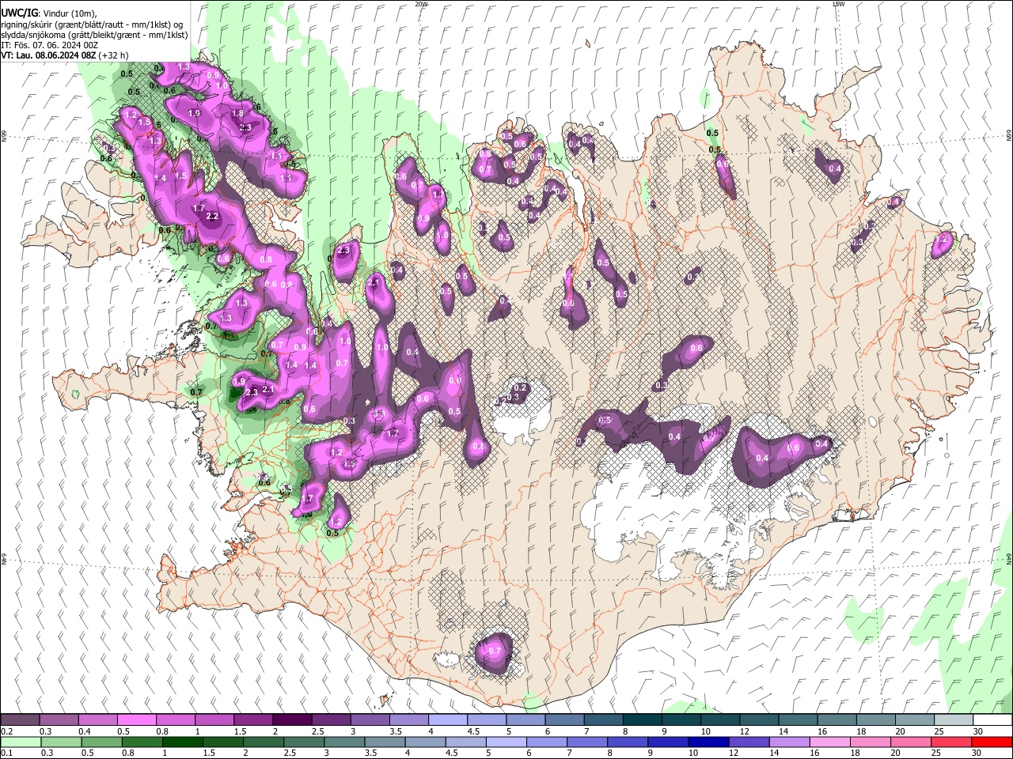This screenshot has height=759, width=1013.
Task: Click the 'Vindur (10m)' header label
Action: [x=70, y=13]
